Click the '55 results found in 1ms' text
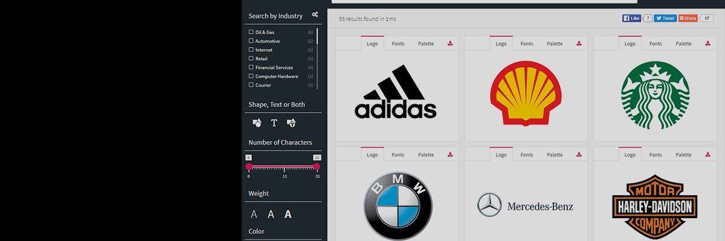725x241 pixels. pyautogui.click(x=367, y=19)
